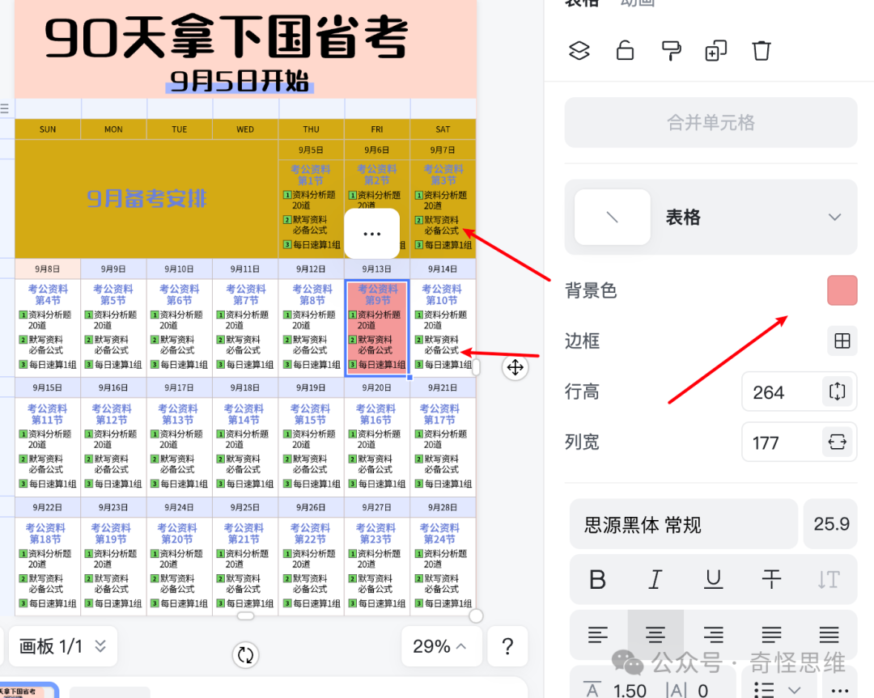Click the column width auto-fit icon
Viewport: 874px width, 698px height.
[838, 442]
